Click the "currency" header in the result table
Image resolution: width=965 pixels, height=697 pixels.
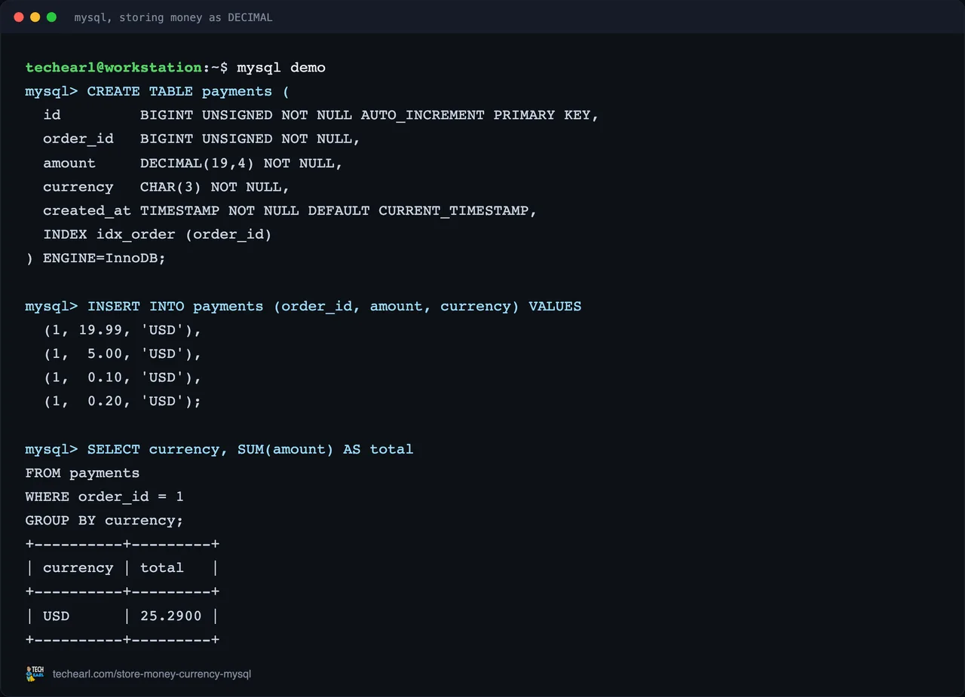[x=78, y=568]
